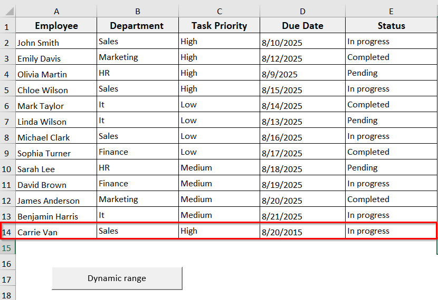Click Sophia Turner's Finance department cell
This screenshot has width=438, height=300.
(137, 152)
